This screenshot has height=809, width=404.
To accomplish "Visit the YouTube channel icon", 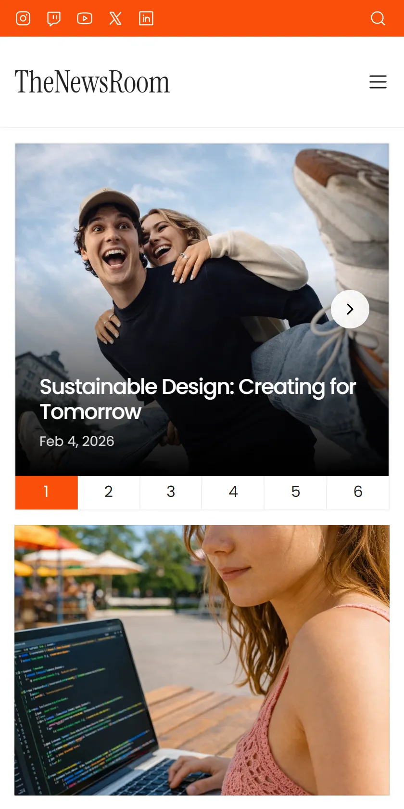I will coord(85,18).
